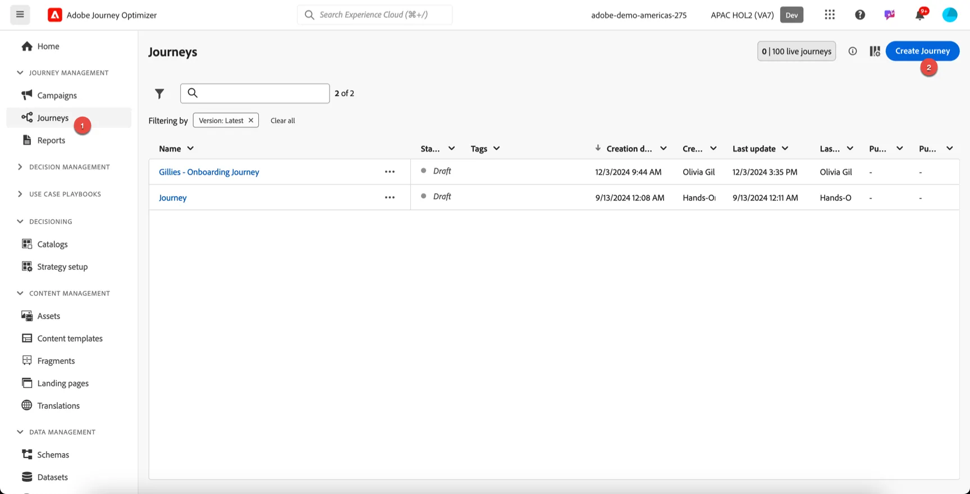Open the filter funnel icon

pos(159,94)
